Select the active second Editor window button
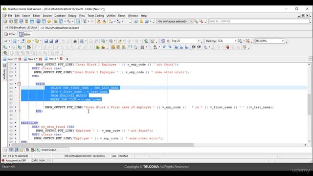Viewport: 313px width, 176px height. pos(25,34)
